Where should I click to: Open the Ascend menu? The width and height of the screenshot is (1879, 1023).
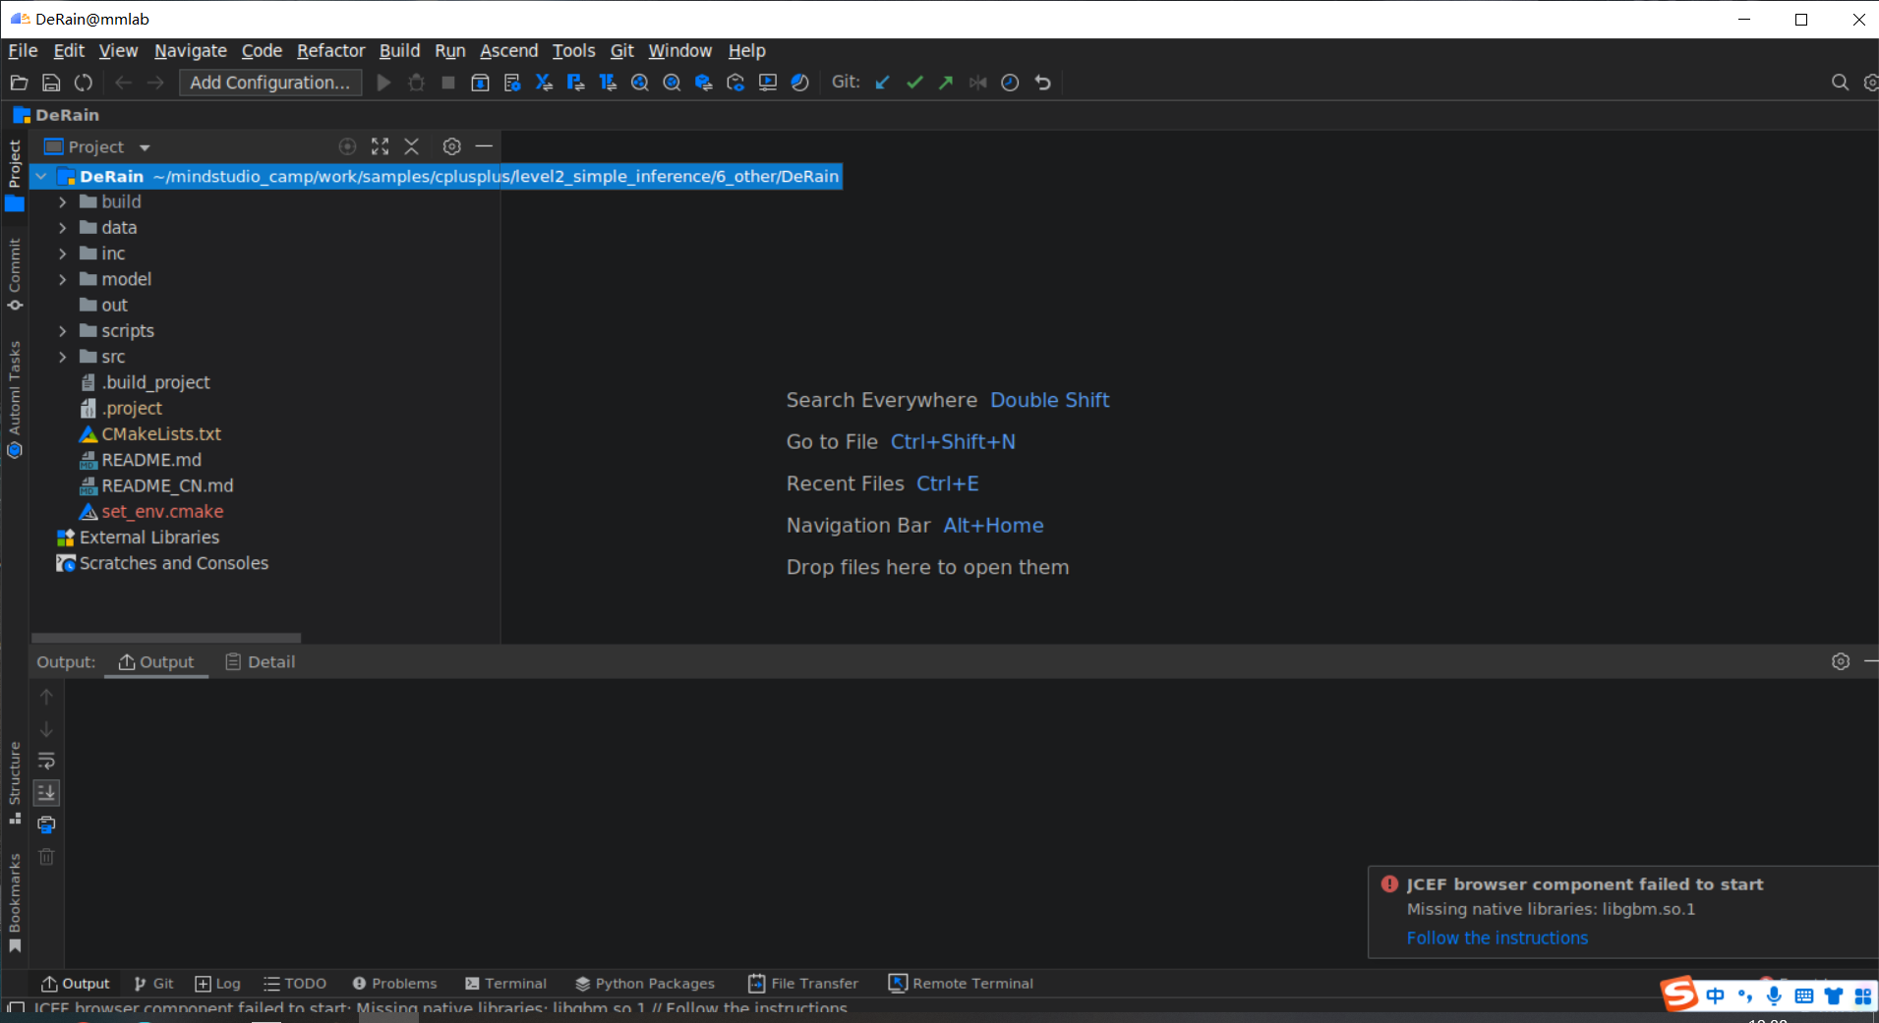pos(508,51)
